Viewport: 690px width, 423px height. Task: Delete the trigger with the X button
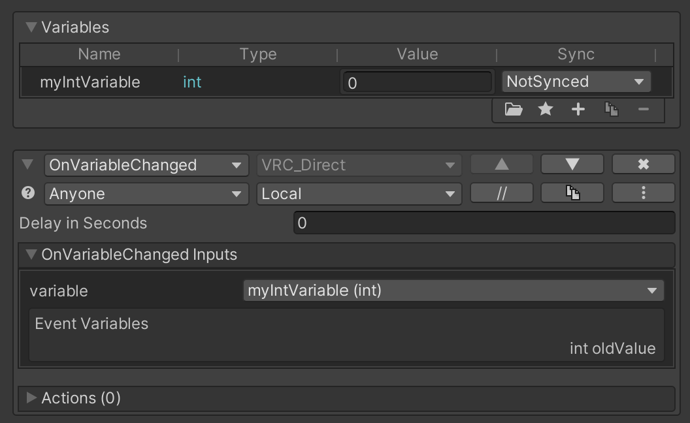pos(644,164)
